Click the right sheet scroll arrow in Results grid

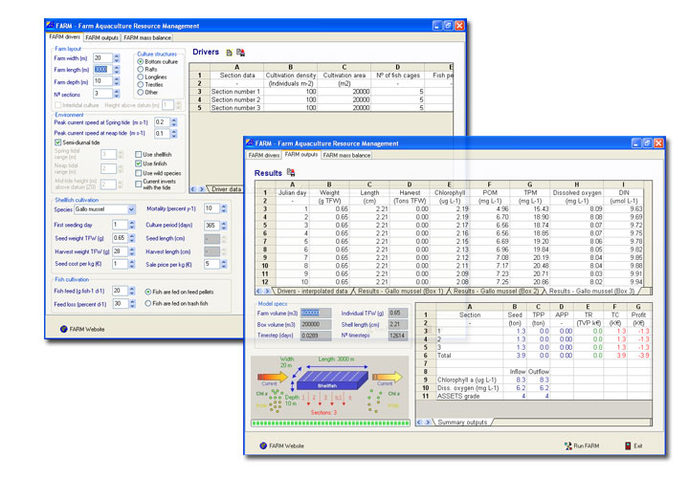point(267,291)
